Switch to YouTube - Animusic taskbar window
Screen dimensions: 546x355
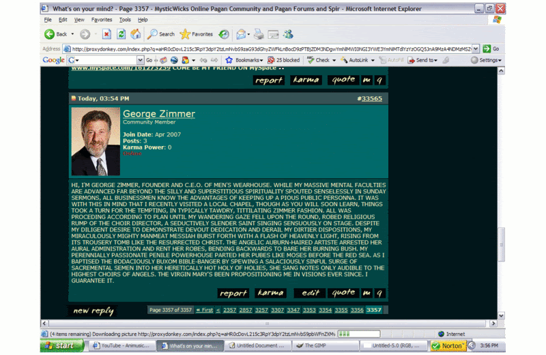tap(121, 345)
